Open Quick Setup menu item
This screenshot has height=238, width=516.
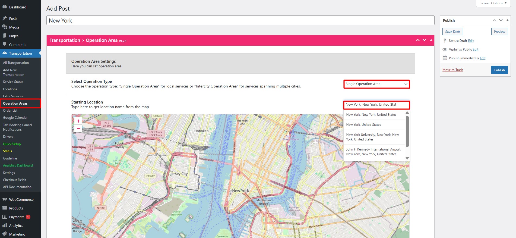(x=12, y=144)
